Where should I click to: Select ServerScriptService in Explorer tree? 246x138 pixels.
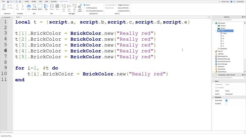click(224, 61)
